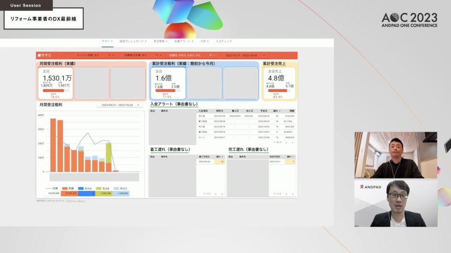Click the 予定日 column header in 入金アラート
Image resolution: width=451 pixels, height=253 pixels.
coord(264,111)
